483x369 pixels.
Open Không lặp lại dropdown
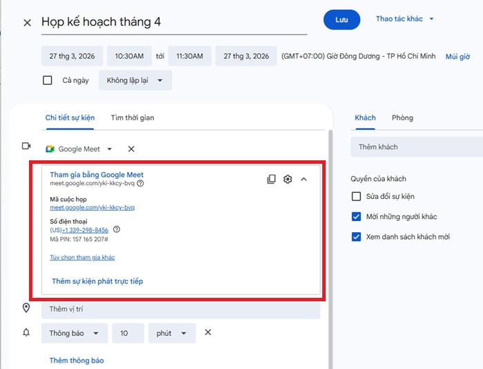(135, 80)
